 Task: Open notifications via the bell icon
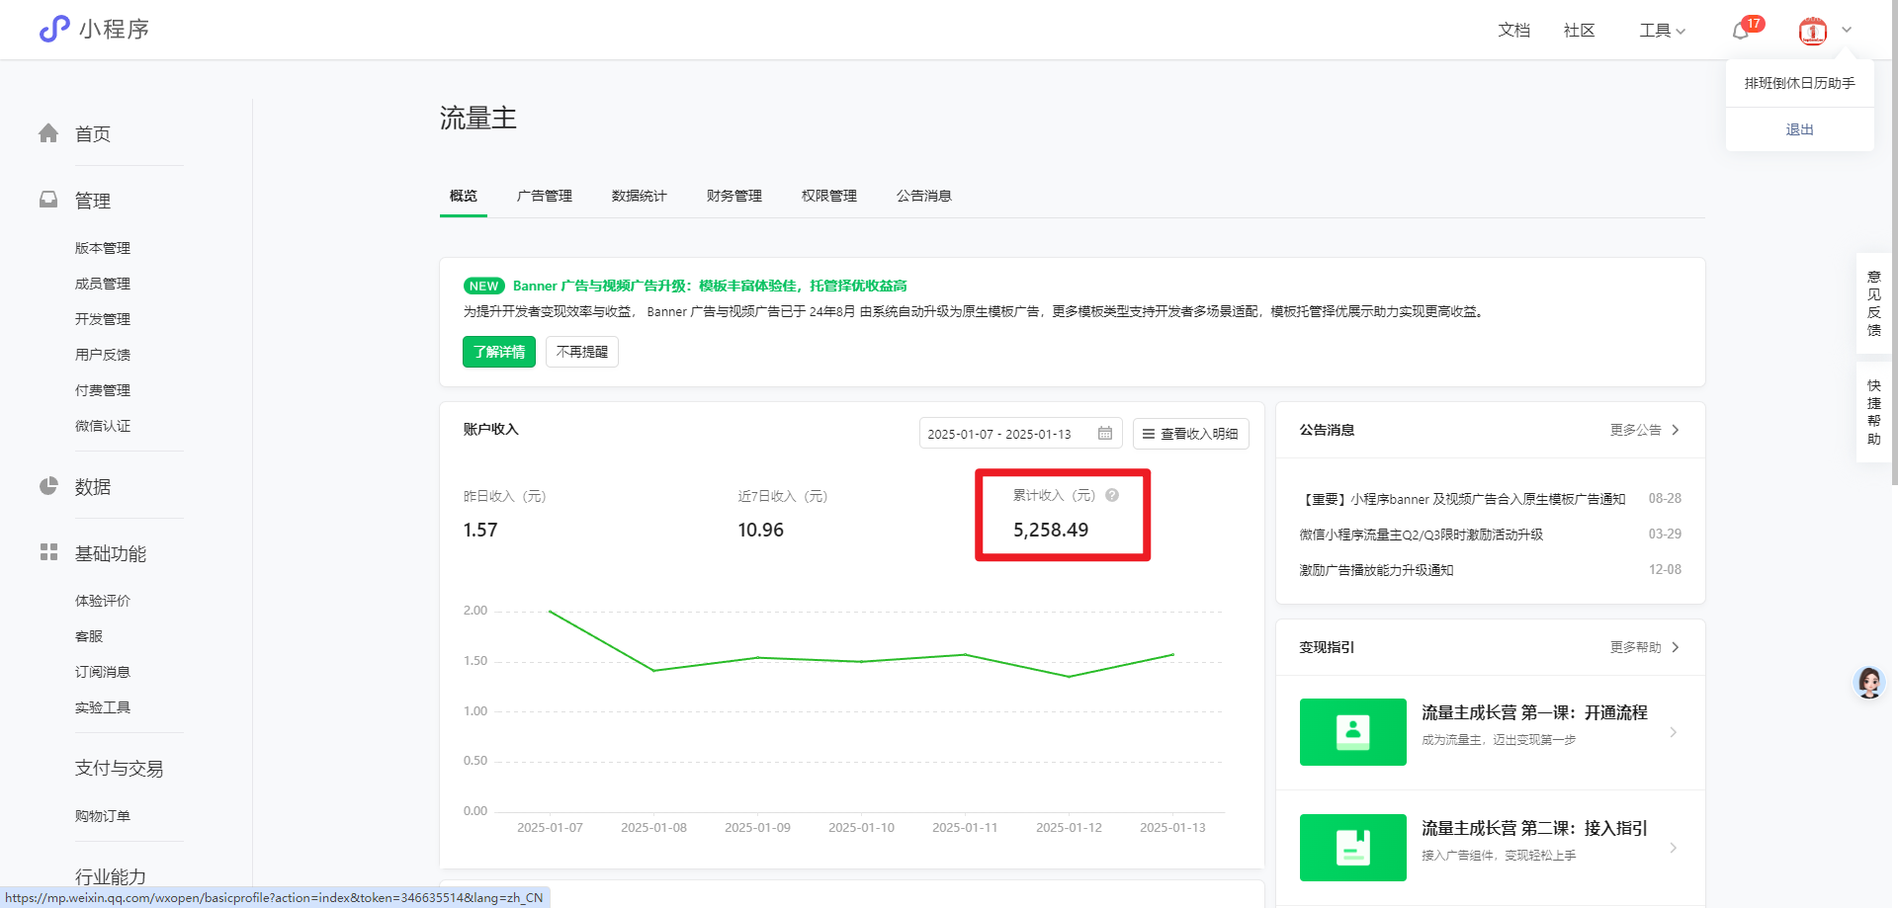(x=1738, y=30)
